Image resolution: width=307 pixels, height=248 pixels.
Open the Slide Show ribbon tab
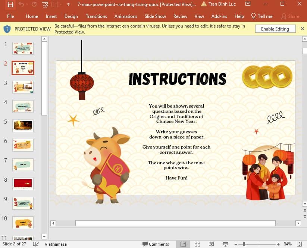coord(155,16)
